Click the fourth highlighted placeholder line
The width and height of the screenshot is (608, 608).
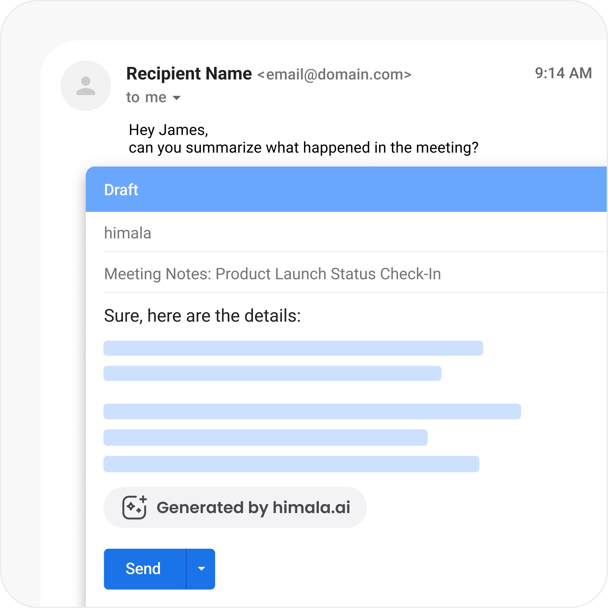click(x=265, y=437)
